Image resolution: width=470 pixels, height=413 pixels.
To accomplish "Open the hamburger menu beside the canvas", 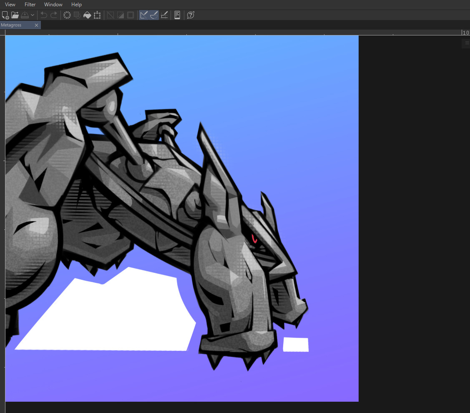I will 467,43.
